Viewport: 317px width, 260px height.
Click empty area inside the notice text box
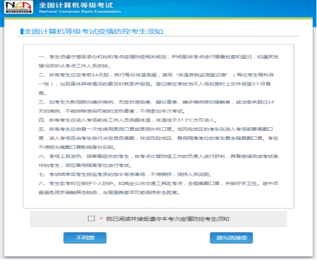click(158, 201)
